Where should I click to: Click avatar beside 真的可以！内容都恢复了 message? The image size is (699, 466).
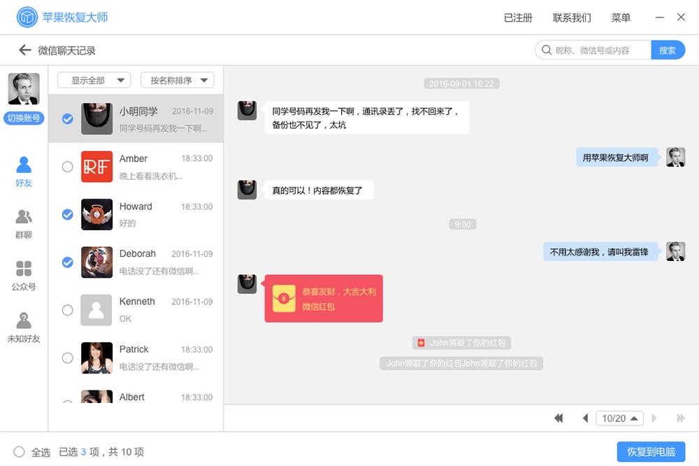pyautogui.click(x=247, y=190)
